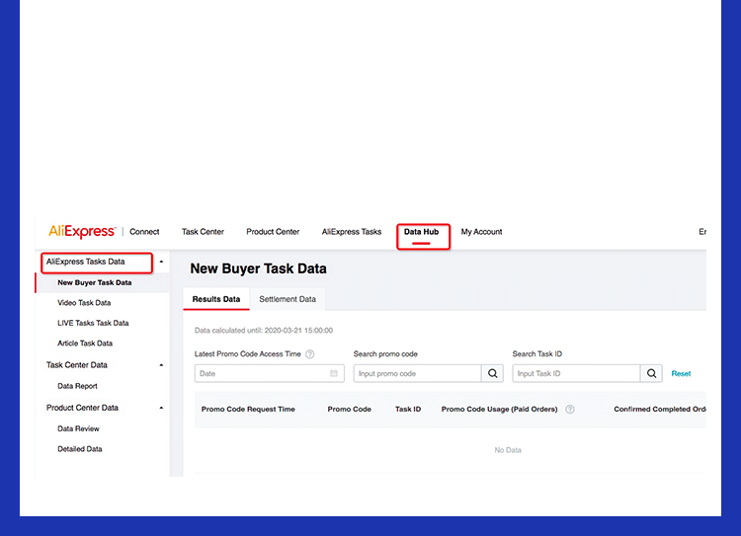Click the Promo Code Usage (Paid Orders) header

coord(500,410)
